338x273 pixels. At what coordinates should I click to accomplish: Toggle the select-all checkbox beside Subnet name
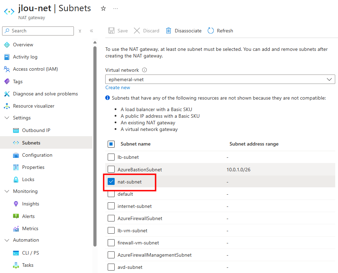(111, 144)
